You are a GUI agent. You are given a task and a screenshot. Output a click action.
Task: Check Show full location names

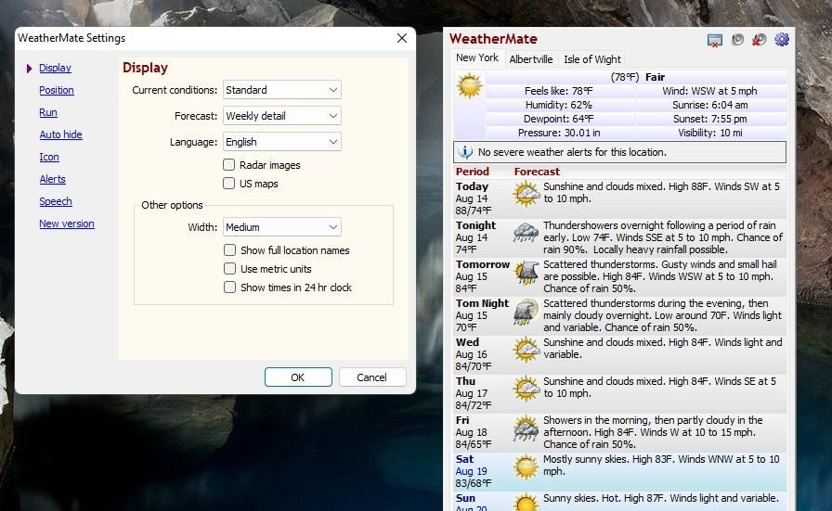[229, 250]
